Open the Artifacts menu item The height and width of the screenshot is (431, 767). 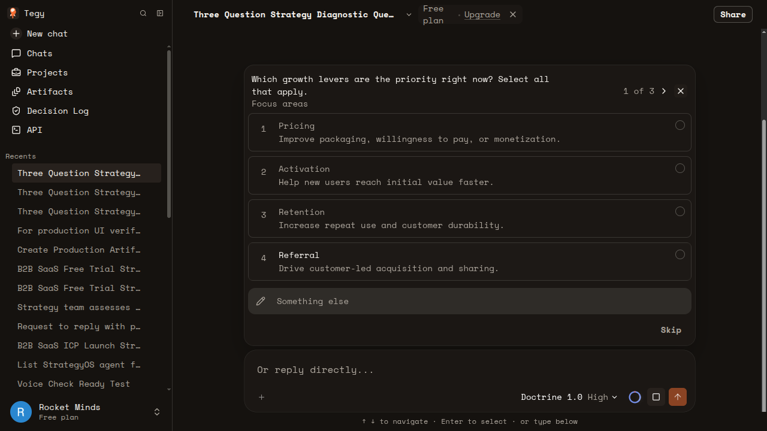[86, 92]
